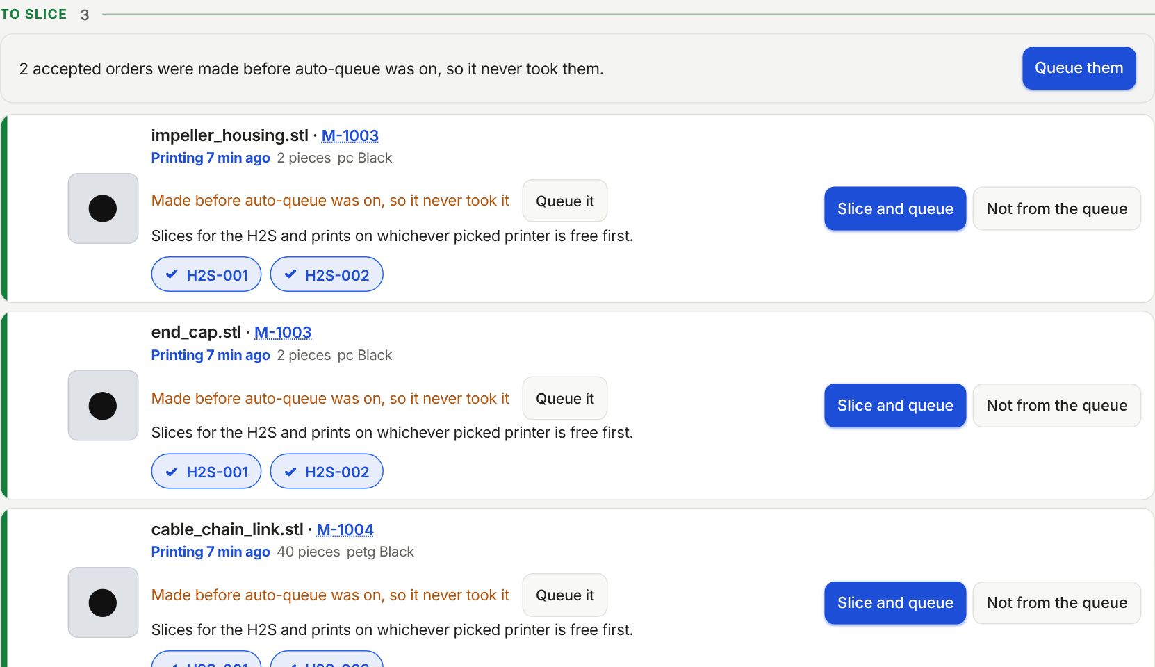The image size is (1155, 667).
Task: Queue it for end_cap.stl
Action: pyautogui.click(x=564, y=398)
